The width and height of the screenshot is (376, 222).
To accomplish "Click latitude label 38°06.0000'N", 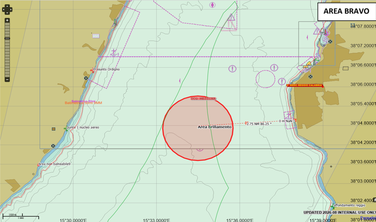I will pyautogui.click(x=363, y=84).
